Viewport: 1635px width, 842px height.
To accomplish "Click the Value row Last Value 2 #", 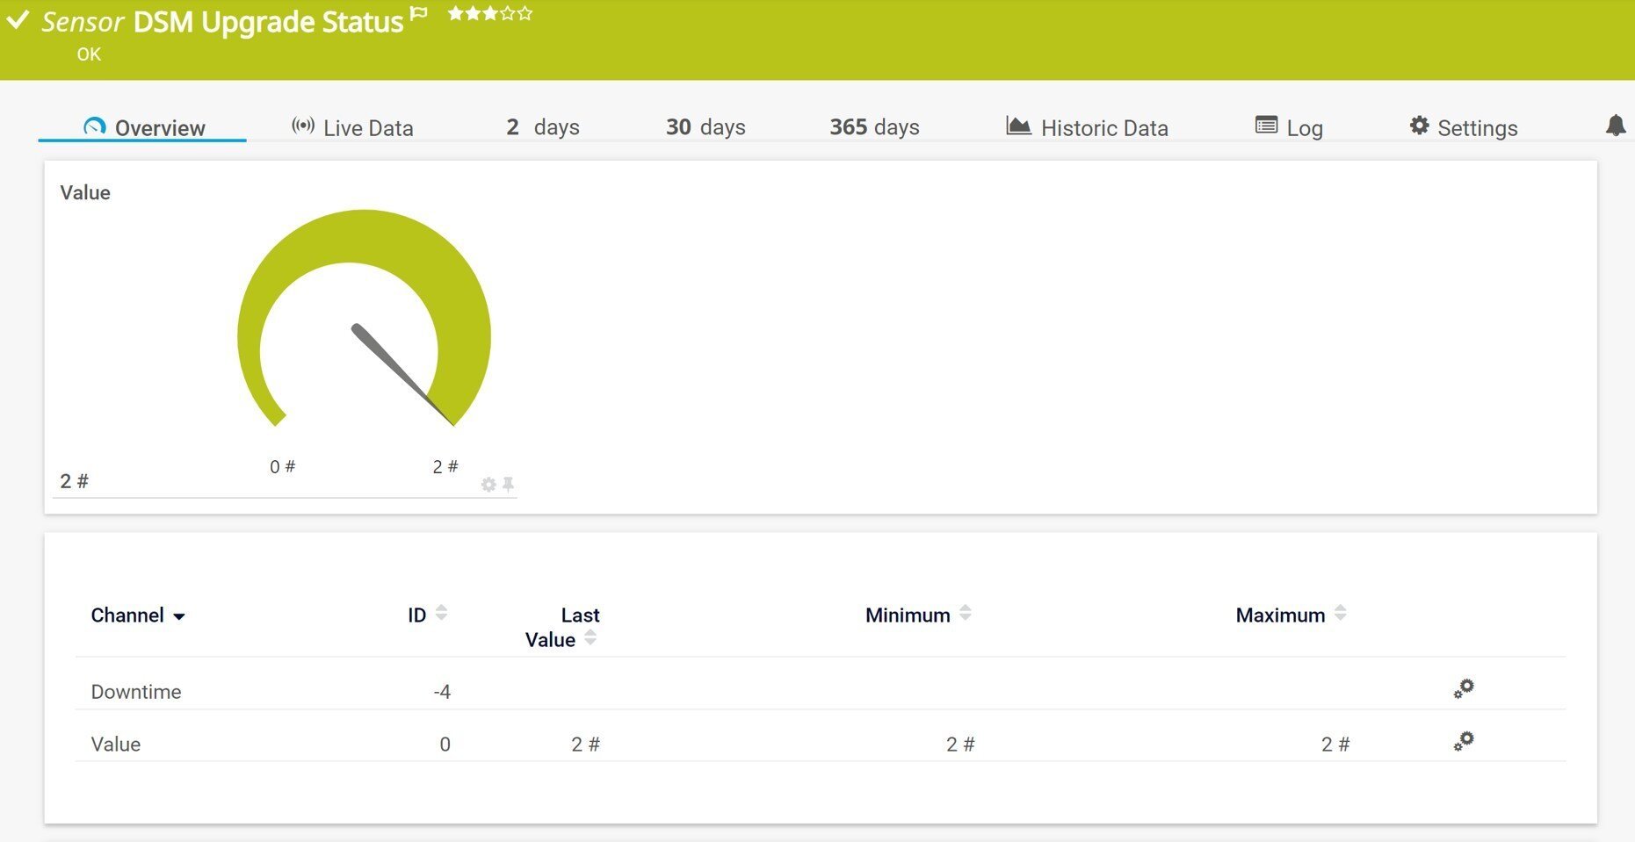I will [585, 745].
